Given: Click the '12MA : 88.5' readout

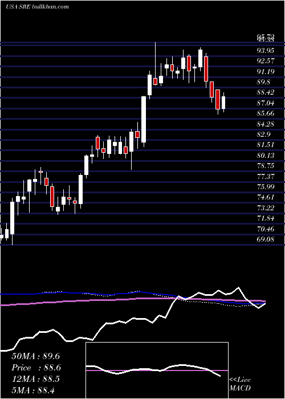Looking at the screenshot, I should click(35, 379).
